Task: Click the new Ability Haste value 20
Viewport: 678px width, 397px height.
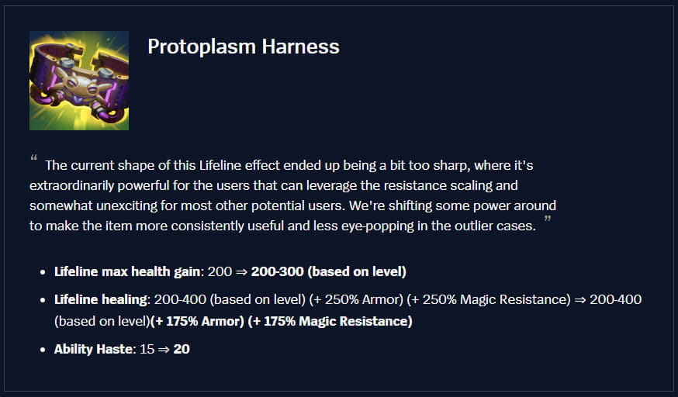Action: pyautogui.click(x=182, y=350)
